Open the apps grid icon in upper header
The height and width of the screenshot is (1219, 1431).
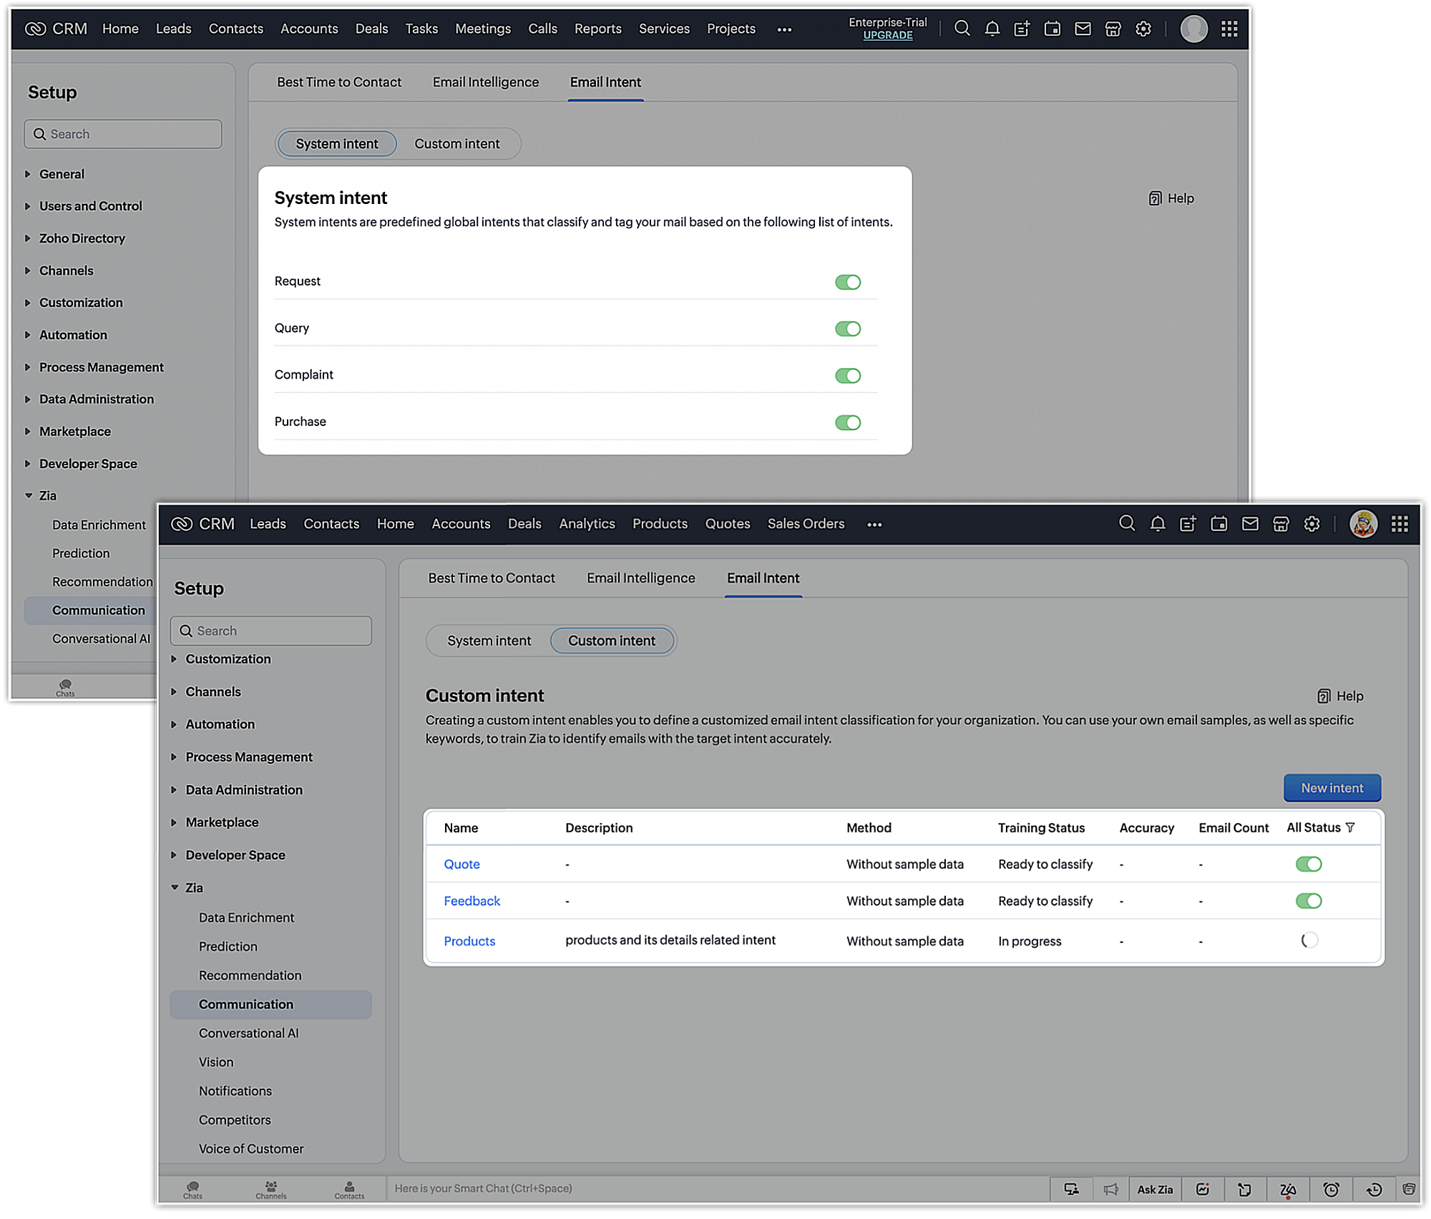click(1229, 29)
